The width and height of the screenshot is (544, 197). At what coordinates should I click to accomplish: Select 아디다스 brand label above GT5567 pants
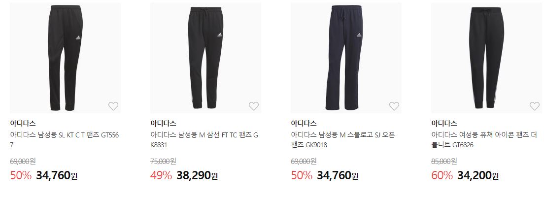point(23,123)
